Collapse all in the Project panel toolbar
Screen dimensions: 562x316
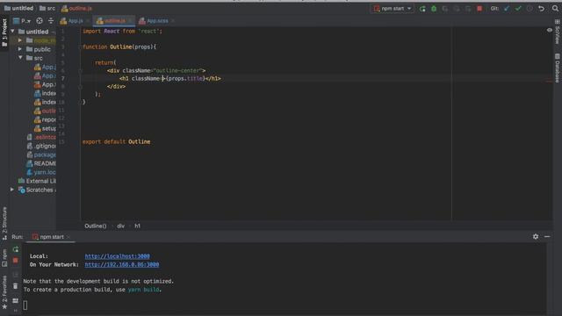(x=51, y=21)
